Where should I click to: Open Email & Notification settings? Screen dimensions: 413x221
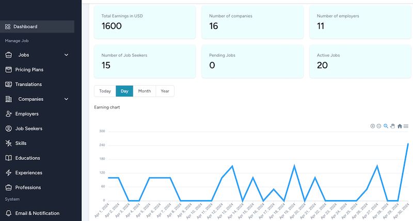37,213
